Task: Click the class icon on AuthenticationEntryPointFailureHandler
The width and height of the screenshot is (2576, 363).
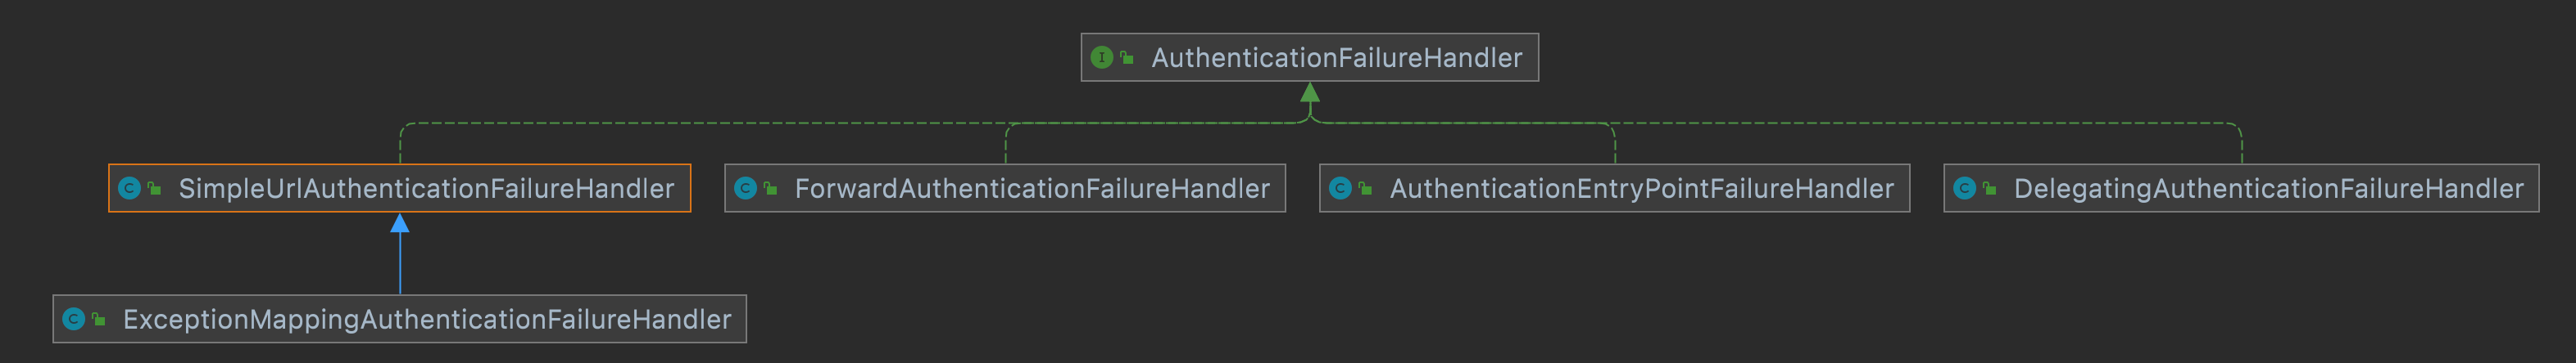Action: coord(1340,189)
